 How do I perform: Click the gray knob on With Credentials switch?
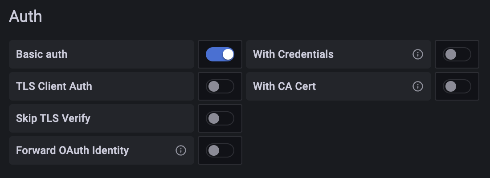tap(451, 54)
